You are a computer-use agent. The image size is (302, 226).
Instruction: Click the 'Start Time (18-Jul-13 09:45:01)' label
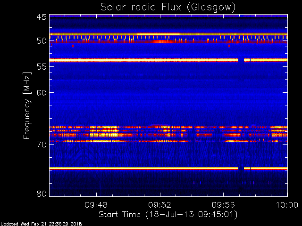[x=168, y=215]
